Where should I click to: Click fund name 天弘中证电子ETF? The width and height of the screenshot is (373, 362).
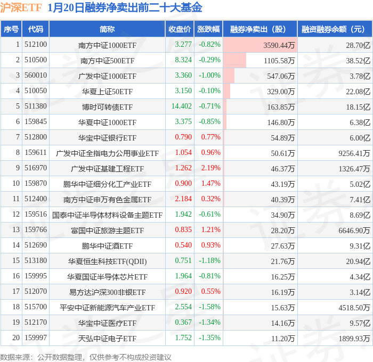point(107,339)
